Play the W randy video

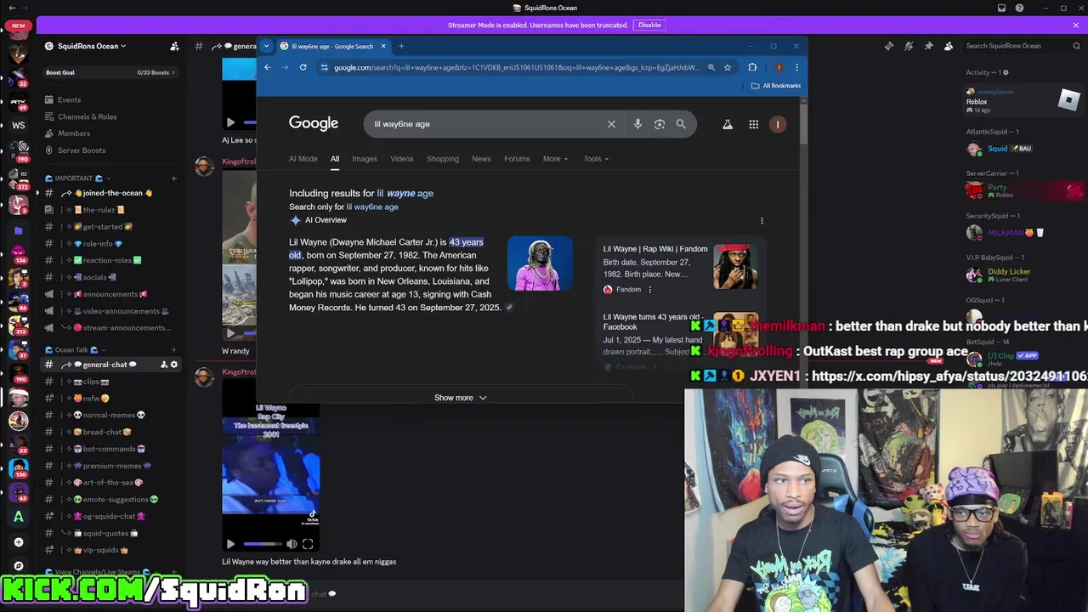click(x=230, y=333)
